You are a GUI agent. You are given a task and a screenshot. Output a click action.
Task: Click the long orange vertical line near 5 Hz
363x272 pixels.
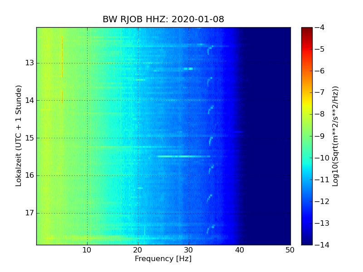pos(62,57)
